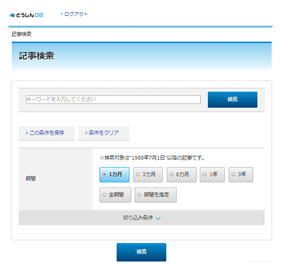Click the bottom 検索 search button
281x266 pixels.
tap(142, 252)
